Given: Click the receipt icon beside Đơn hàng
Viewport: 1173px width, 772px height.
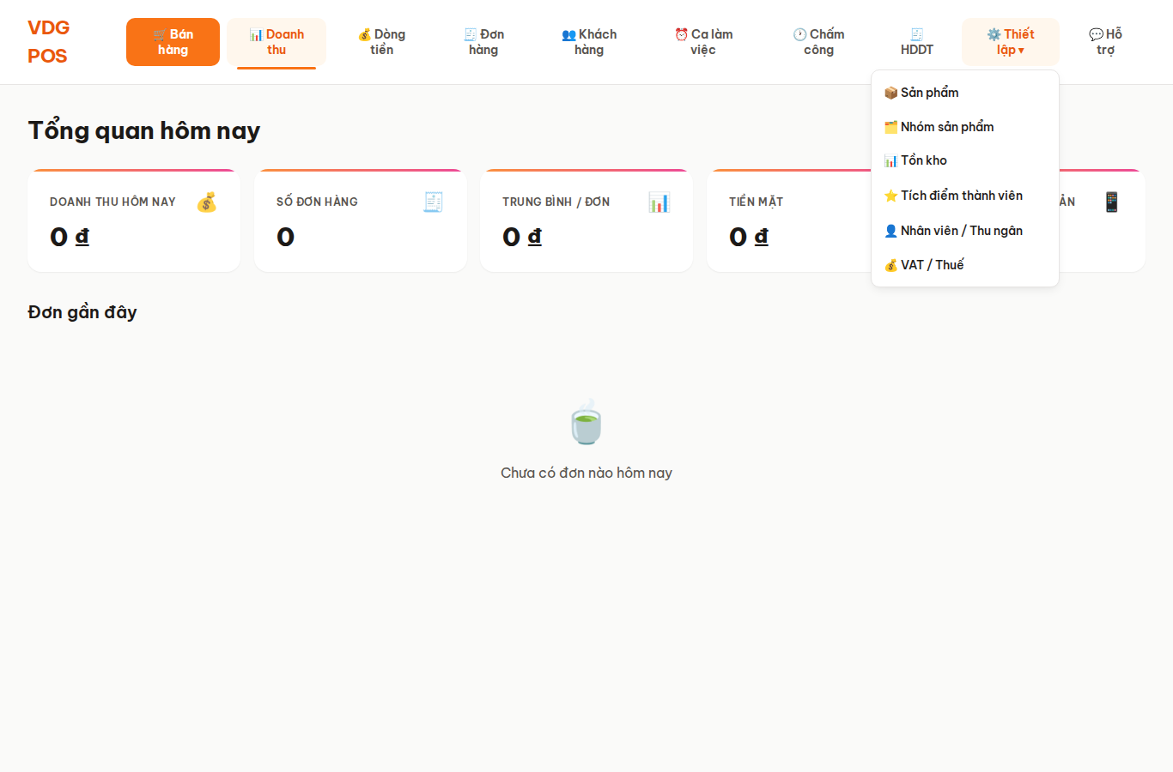Looking at the screenshot, I should point(471,35).
